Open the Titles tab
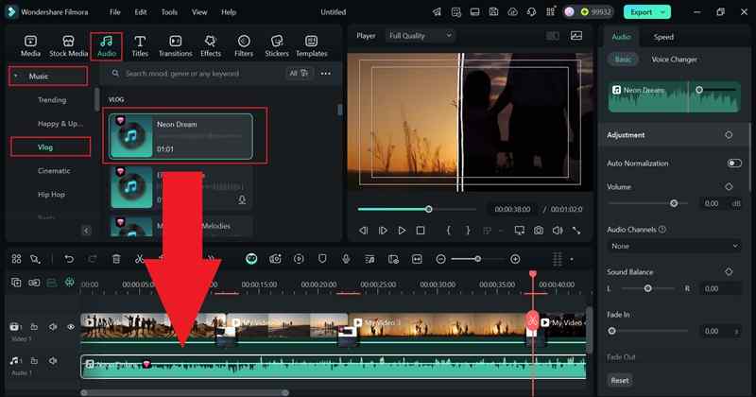The image size is (756, 397). [x=140, y=46]
